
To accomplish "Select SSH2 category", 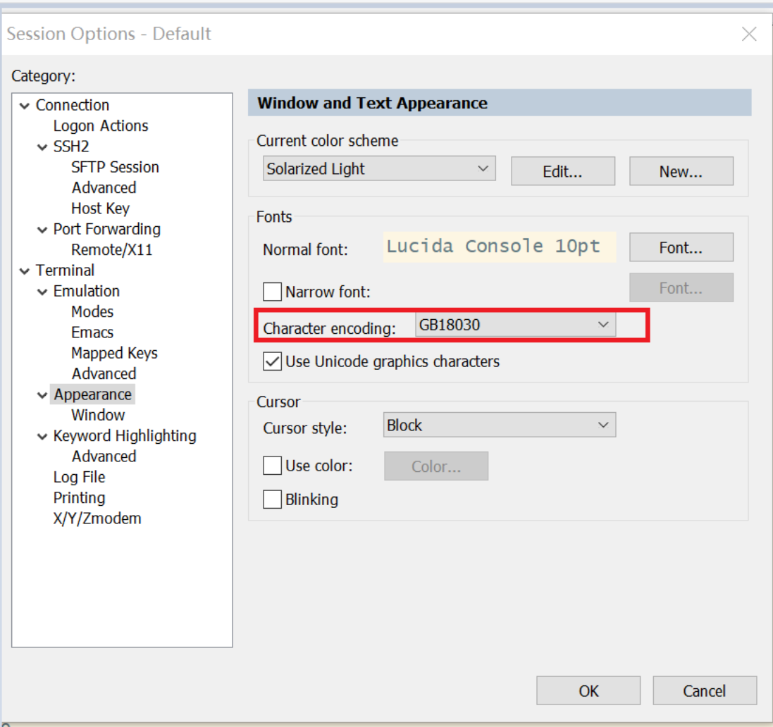I will point(71,147).
